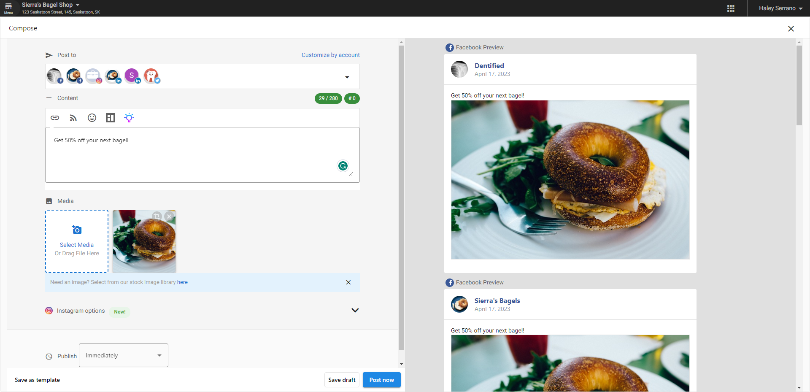The height and width of the screenshot is (392, 810).
Task: Click the Post to paper plane icon
Action: coord(49,55)
